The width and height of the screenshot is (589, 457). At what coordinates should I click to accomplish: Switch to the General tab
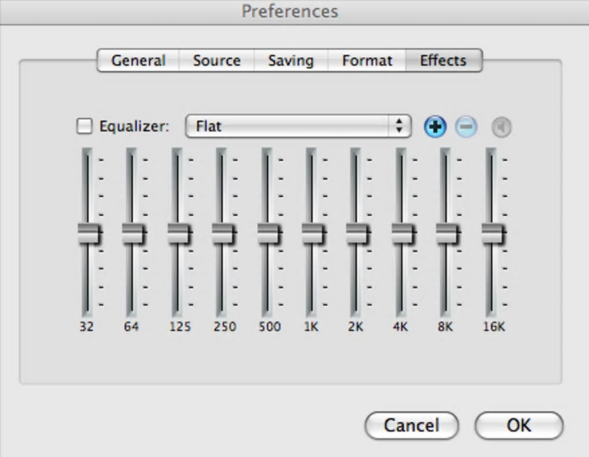138,61
